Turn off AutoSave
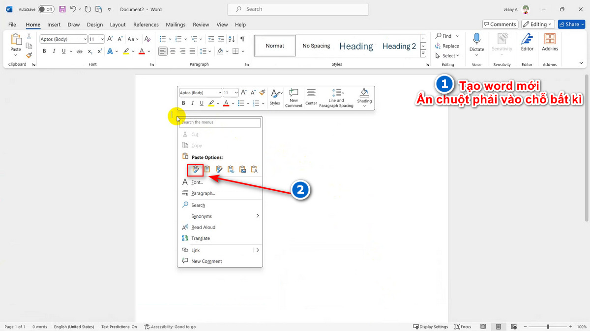 [45, 9]
